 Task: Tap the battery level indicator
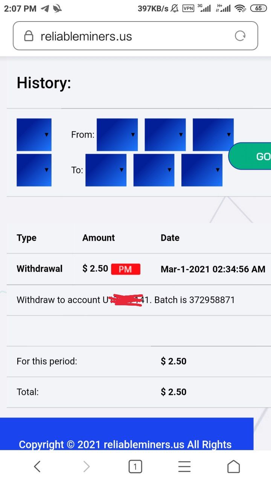click(x=259, y=8)
